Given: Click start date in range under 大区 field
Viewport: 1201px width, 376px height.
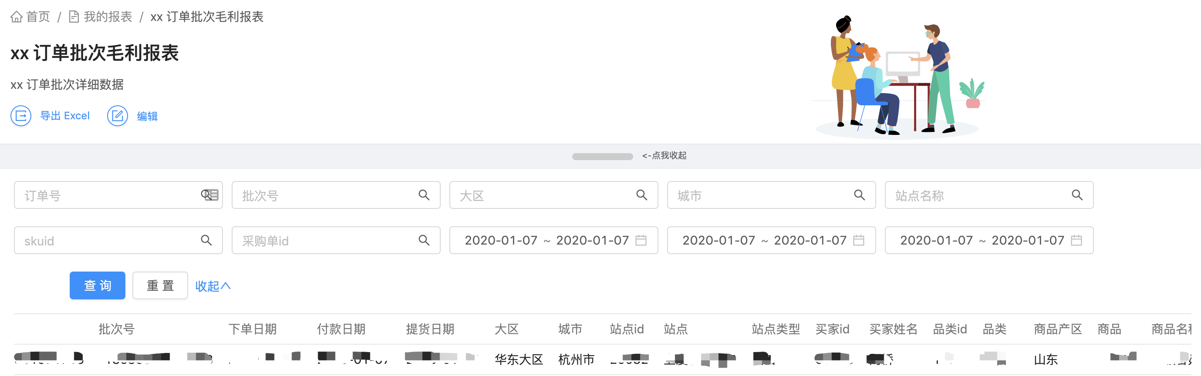Looking at the screenshot, I should 501,240.
